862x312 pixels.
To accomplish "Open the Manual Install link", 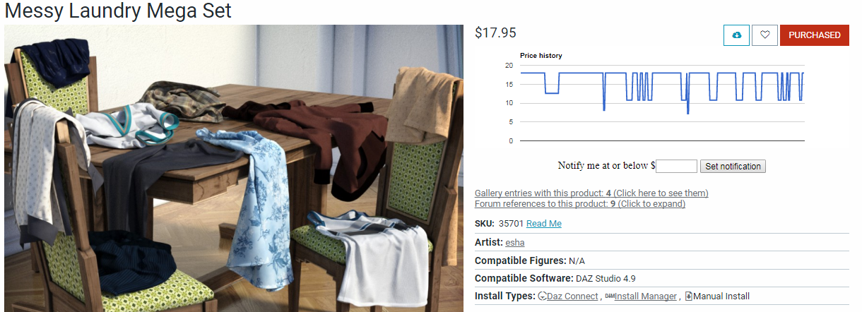I will [721, 296].
